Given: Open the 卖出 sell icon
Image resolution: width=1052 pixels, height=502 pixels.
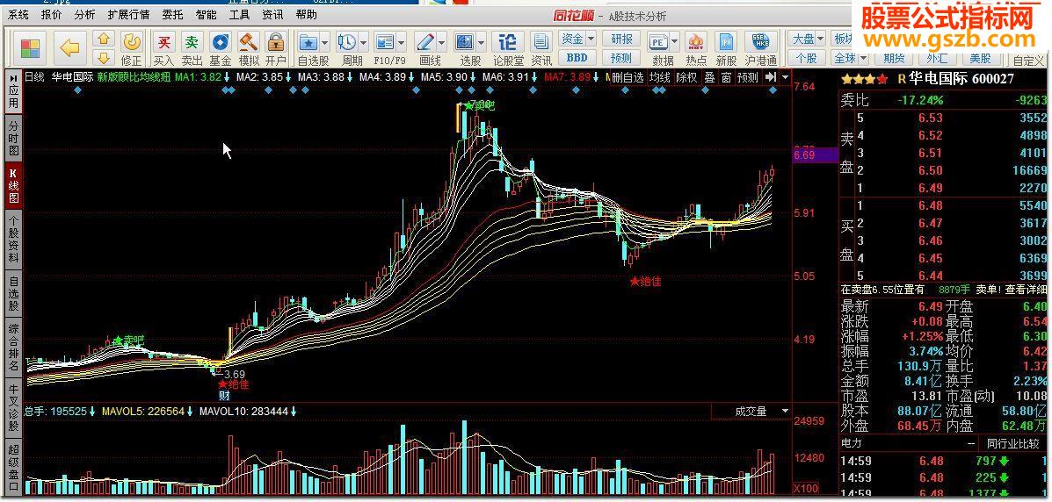Looking at the screenshot, I should pos(192,42).
